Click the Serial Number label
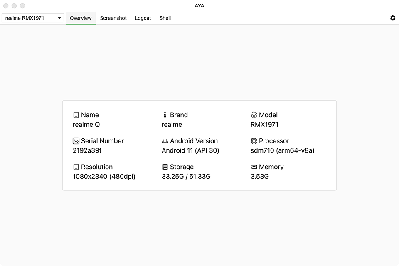 pos(102,141)
